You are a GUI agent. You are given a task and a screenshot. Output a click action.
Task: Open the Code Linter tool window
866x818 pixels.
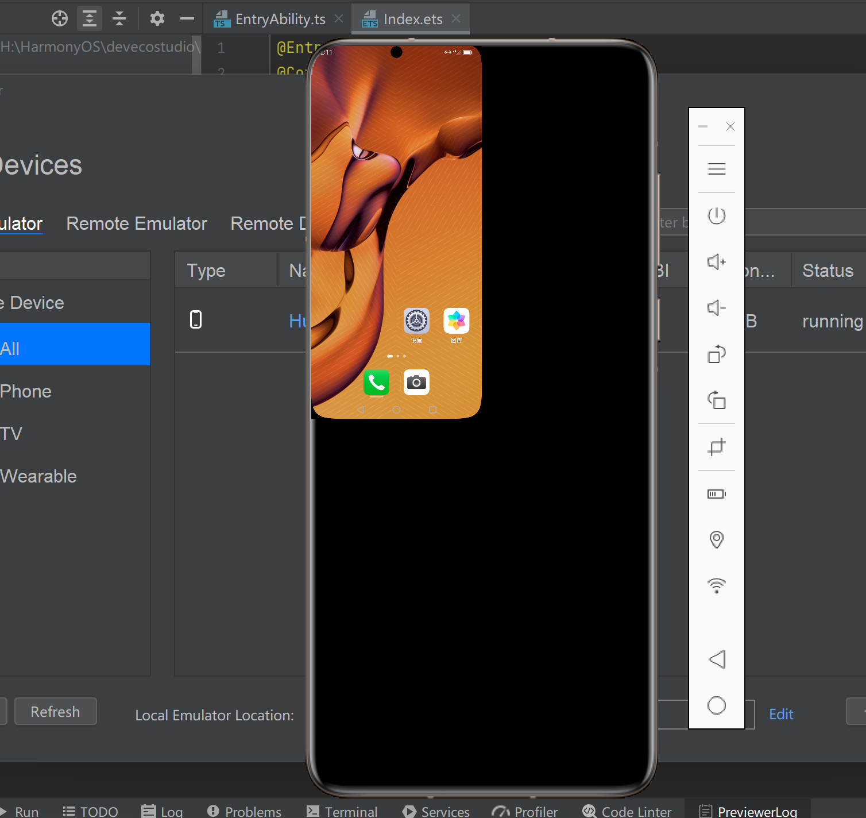point(627,811)
